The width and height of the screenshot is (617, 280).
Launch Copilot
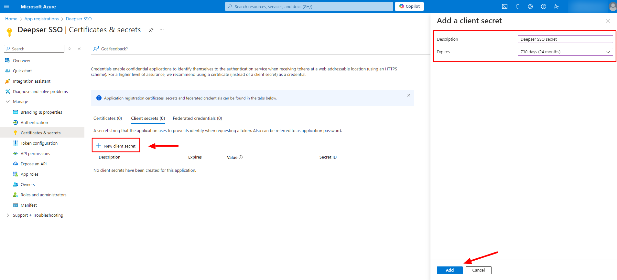tap(409, 6)
